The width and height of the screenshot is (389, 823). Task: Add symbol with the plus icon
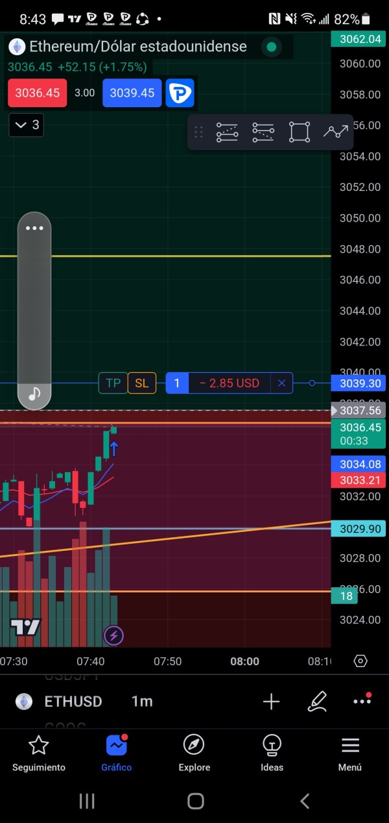(x=271, y=702)
